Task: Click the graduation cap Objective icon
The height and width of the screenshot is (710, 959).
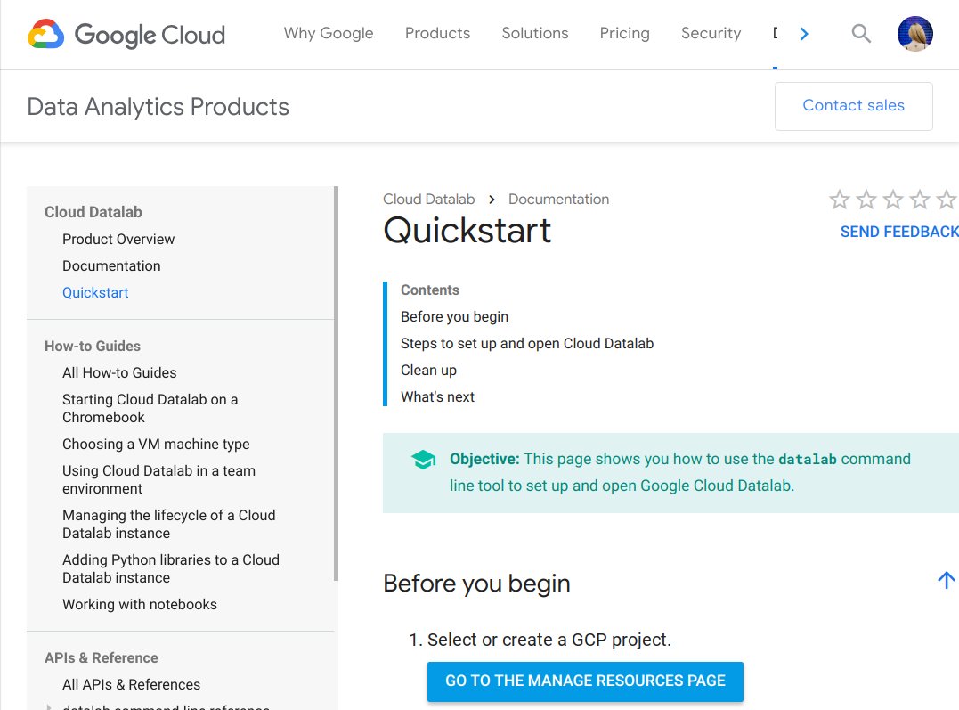Action: [x=423, y=460]
